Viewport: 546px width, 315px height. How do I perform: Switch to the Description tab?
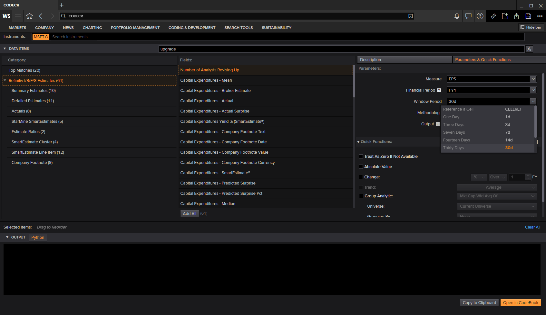405,60
